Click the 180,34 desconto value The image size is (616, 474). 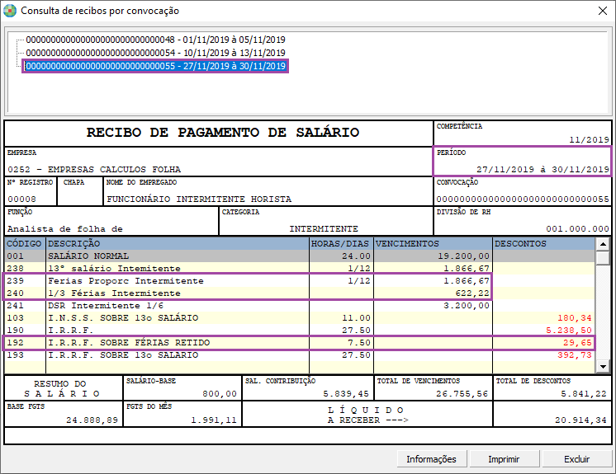tap(575, 318)
